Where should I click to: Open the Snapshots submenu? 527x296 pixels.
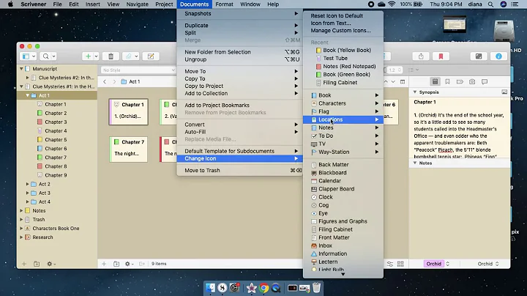239,13
